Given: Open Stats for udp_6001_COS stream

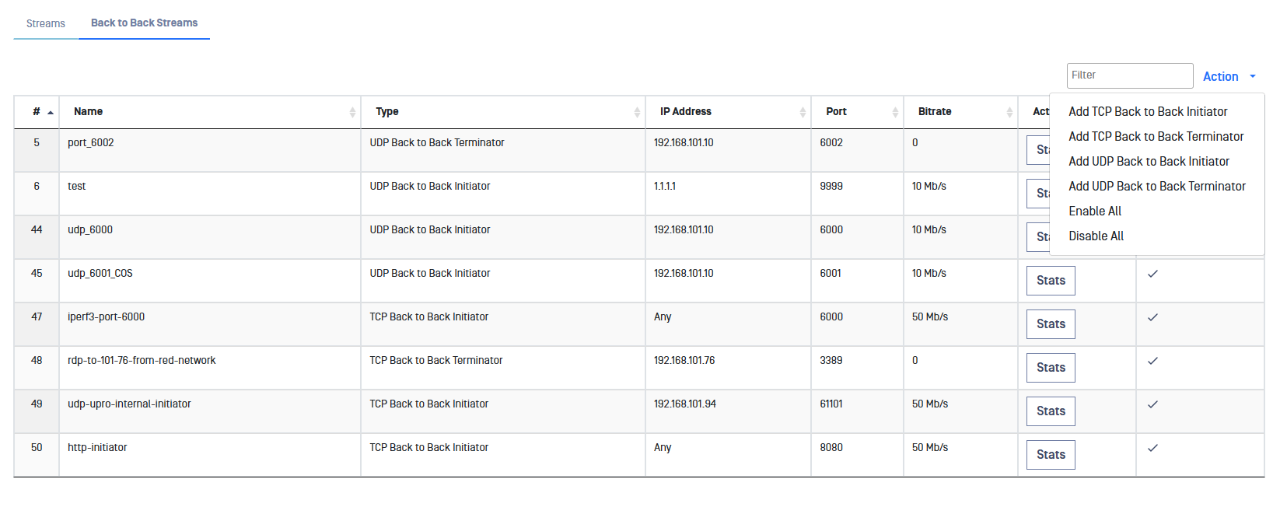Looking at the screenshot, I should click(x=1051, y=281).
